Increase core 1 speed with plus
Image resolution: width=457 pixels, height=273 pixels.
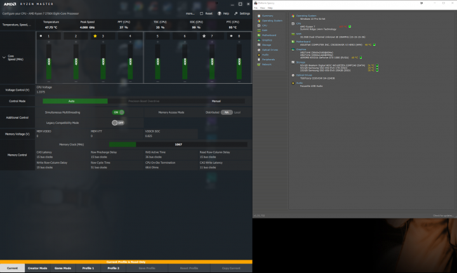pyautogui.click(x=49, y=42)
